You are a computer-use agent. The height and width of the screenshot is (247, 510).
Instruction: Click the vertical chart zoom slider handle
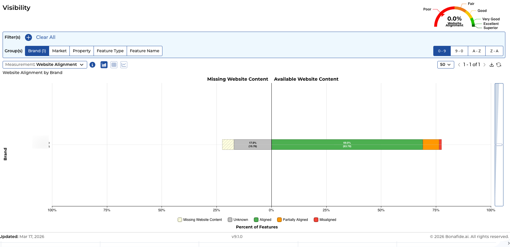pos(499,145)
